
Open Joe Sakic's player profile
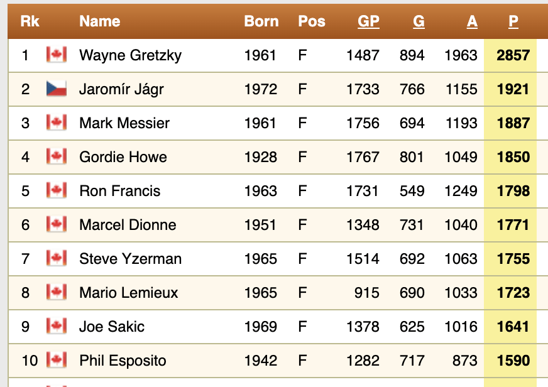[x=112, y=327]
